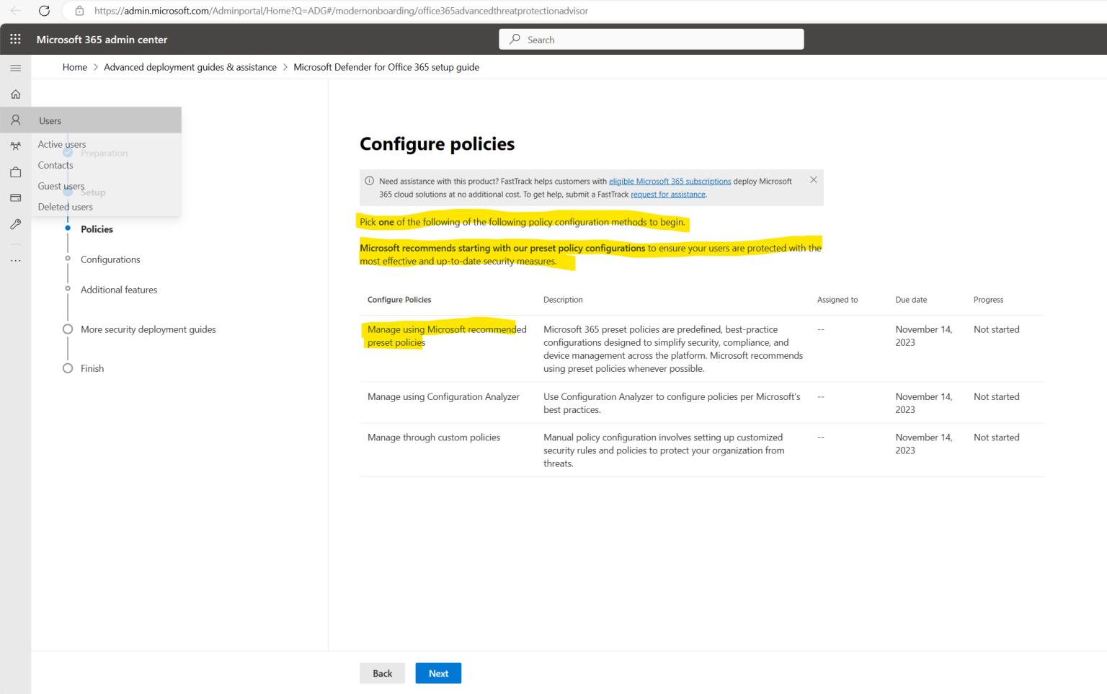
Task: Show all navigation items via ellipsis icon
Action: (x=15, y=260)
